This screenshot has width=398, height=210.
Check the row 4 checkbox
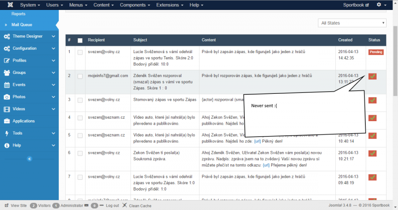coord(80,118)
